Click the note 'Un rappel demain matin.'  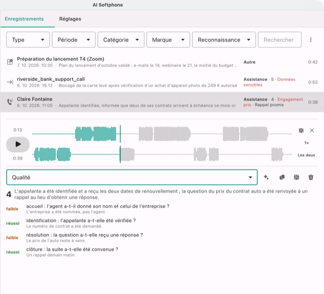tap(51, 255)
